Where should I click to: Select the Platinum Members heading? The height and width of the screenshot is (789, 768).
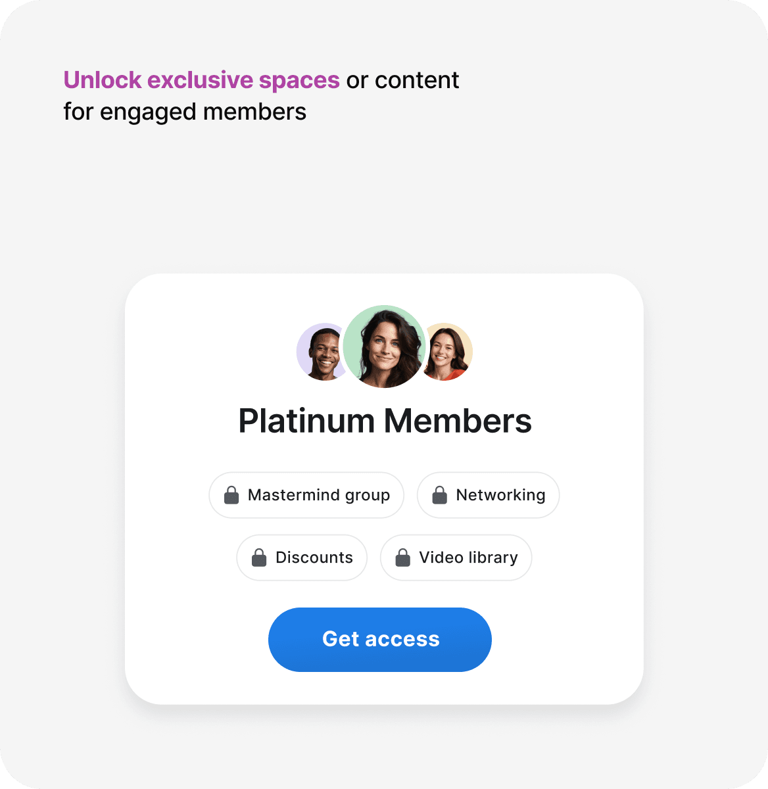(x=385, y=421)
